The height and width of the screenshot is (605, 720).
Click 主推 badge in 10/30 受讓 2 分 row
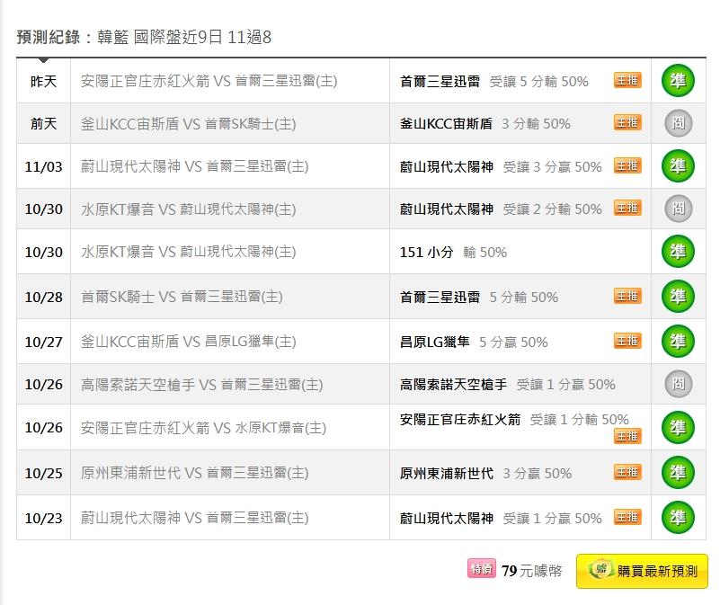click(x=627, y=208)
